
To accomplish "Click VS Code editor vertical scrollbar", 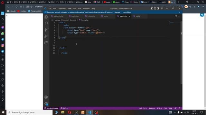I will tap(182, 53).
